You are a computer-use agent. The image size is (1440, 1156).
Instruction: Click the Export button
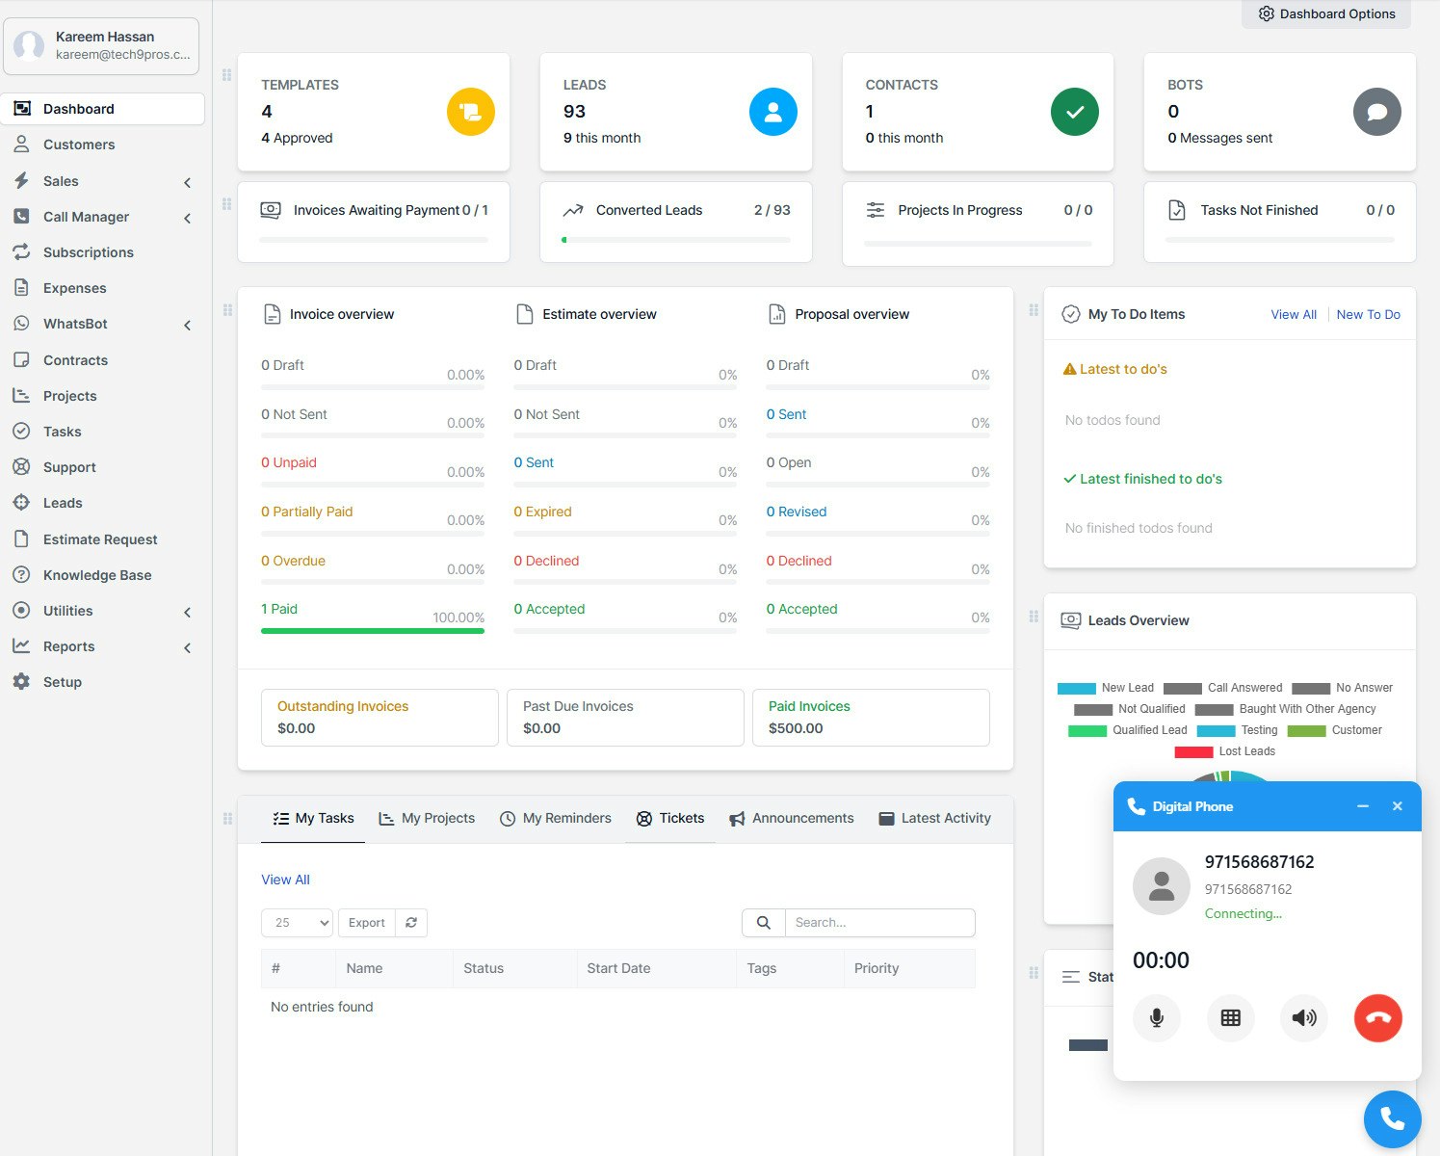[366, 923]
